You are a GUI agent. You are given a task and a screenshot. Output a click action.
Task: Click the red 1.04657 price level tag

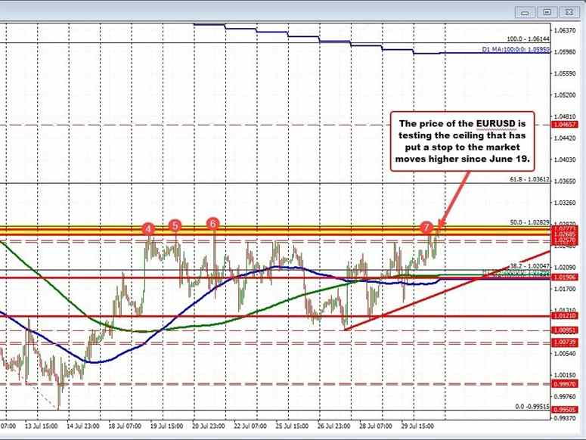[x=565, y=125]
